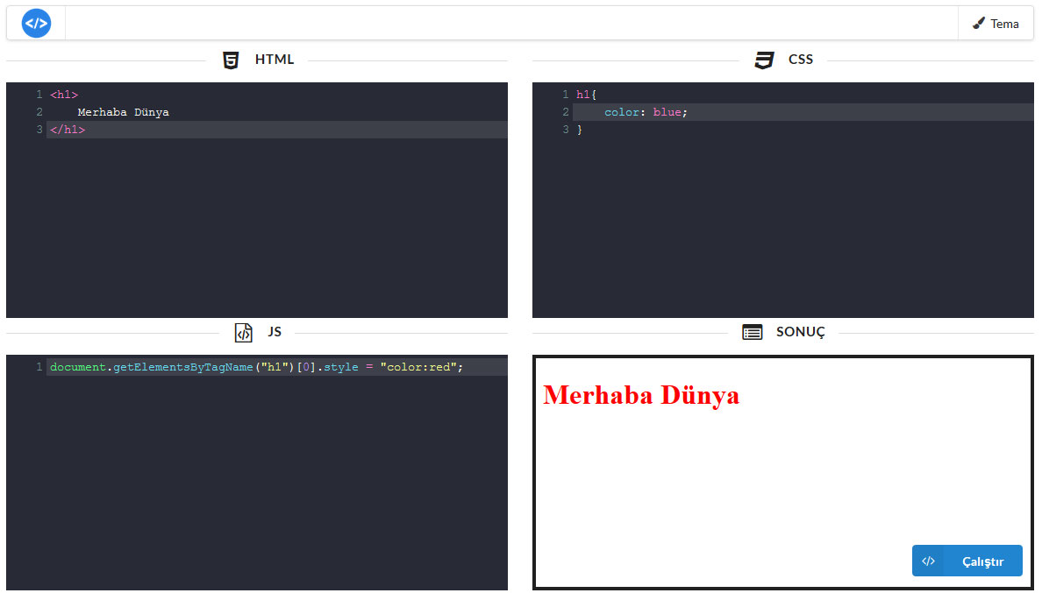Click the code brackets icon on Çalıştır
The height and width of the screenshot is (593, 1042).
[928, 561]
